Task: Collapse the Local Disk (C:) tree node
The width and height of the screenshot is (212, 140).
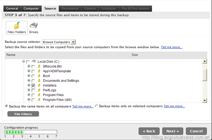Action: [x=24, y=61]
